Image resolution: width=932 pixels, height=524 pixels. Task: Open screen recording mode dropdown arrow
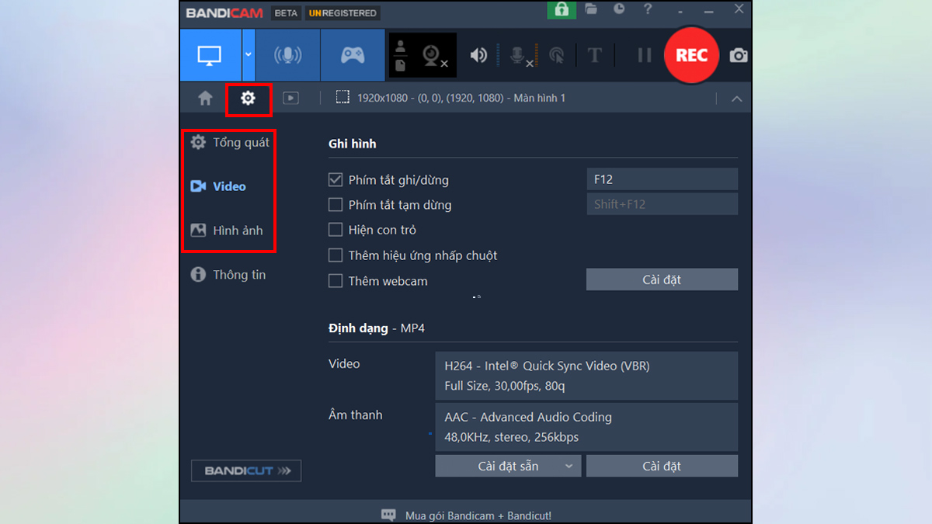(249, 55)
